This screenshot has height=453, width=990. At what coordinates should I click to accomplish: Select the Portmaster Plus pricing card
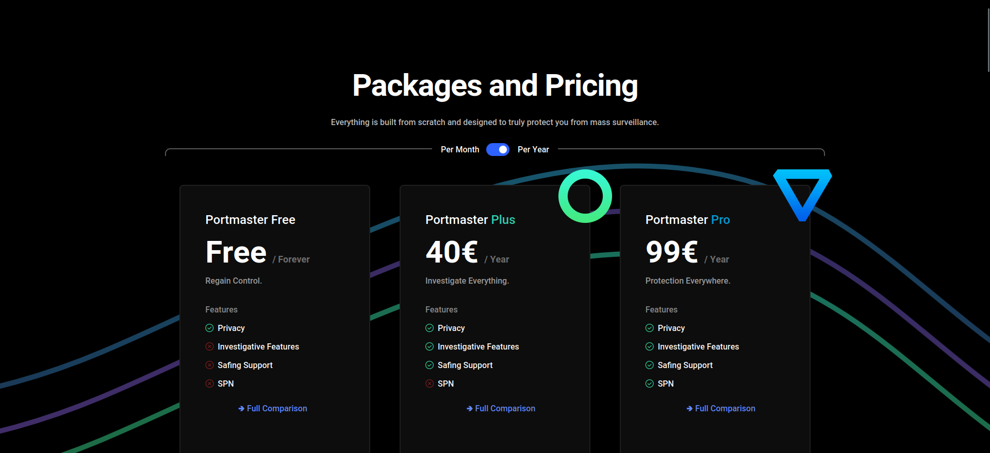pyautogui.click(x=494, y=309)
